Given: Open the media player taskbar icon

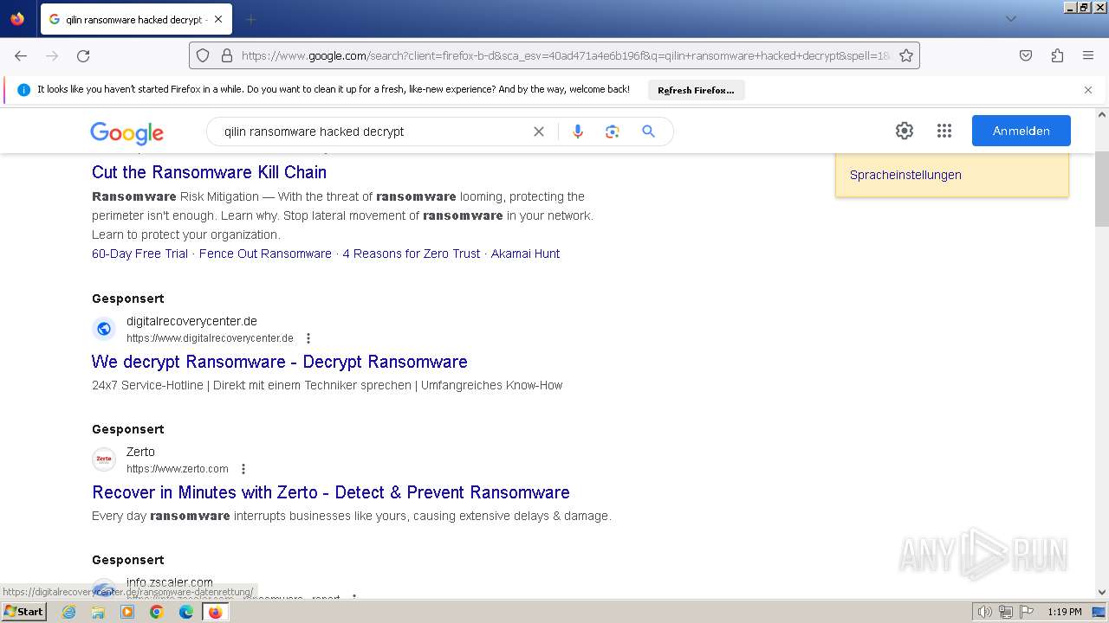Looking at the screenshot, I should coord(127,612).
